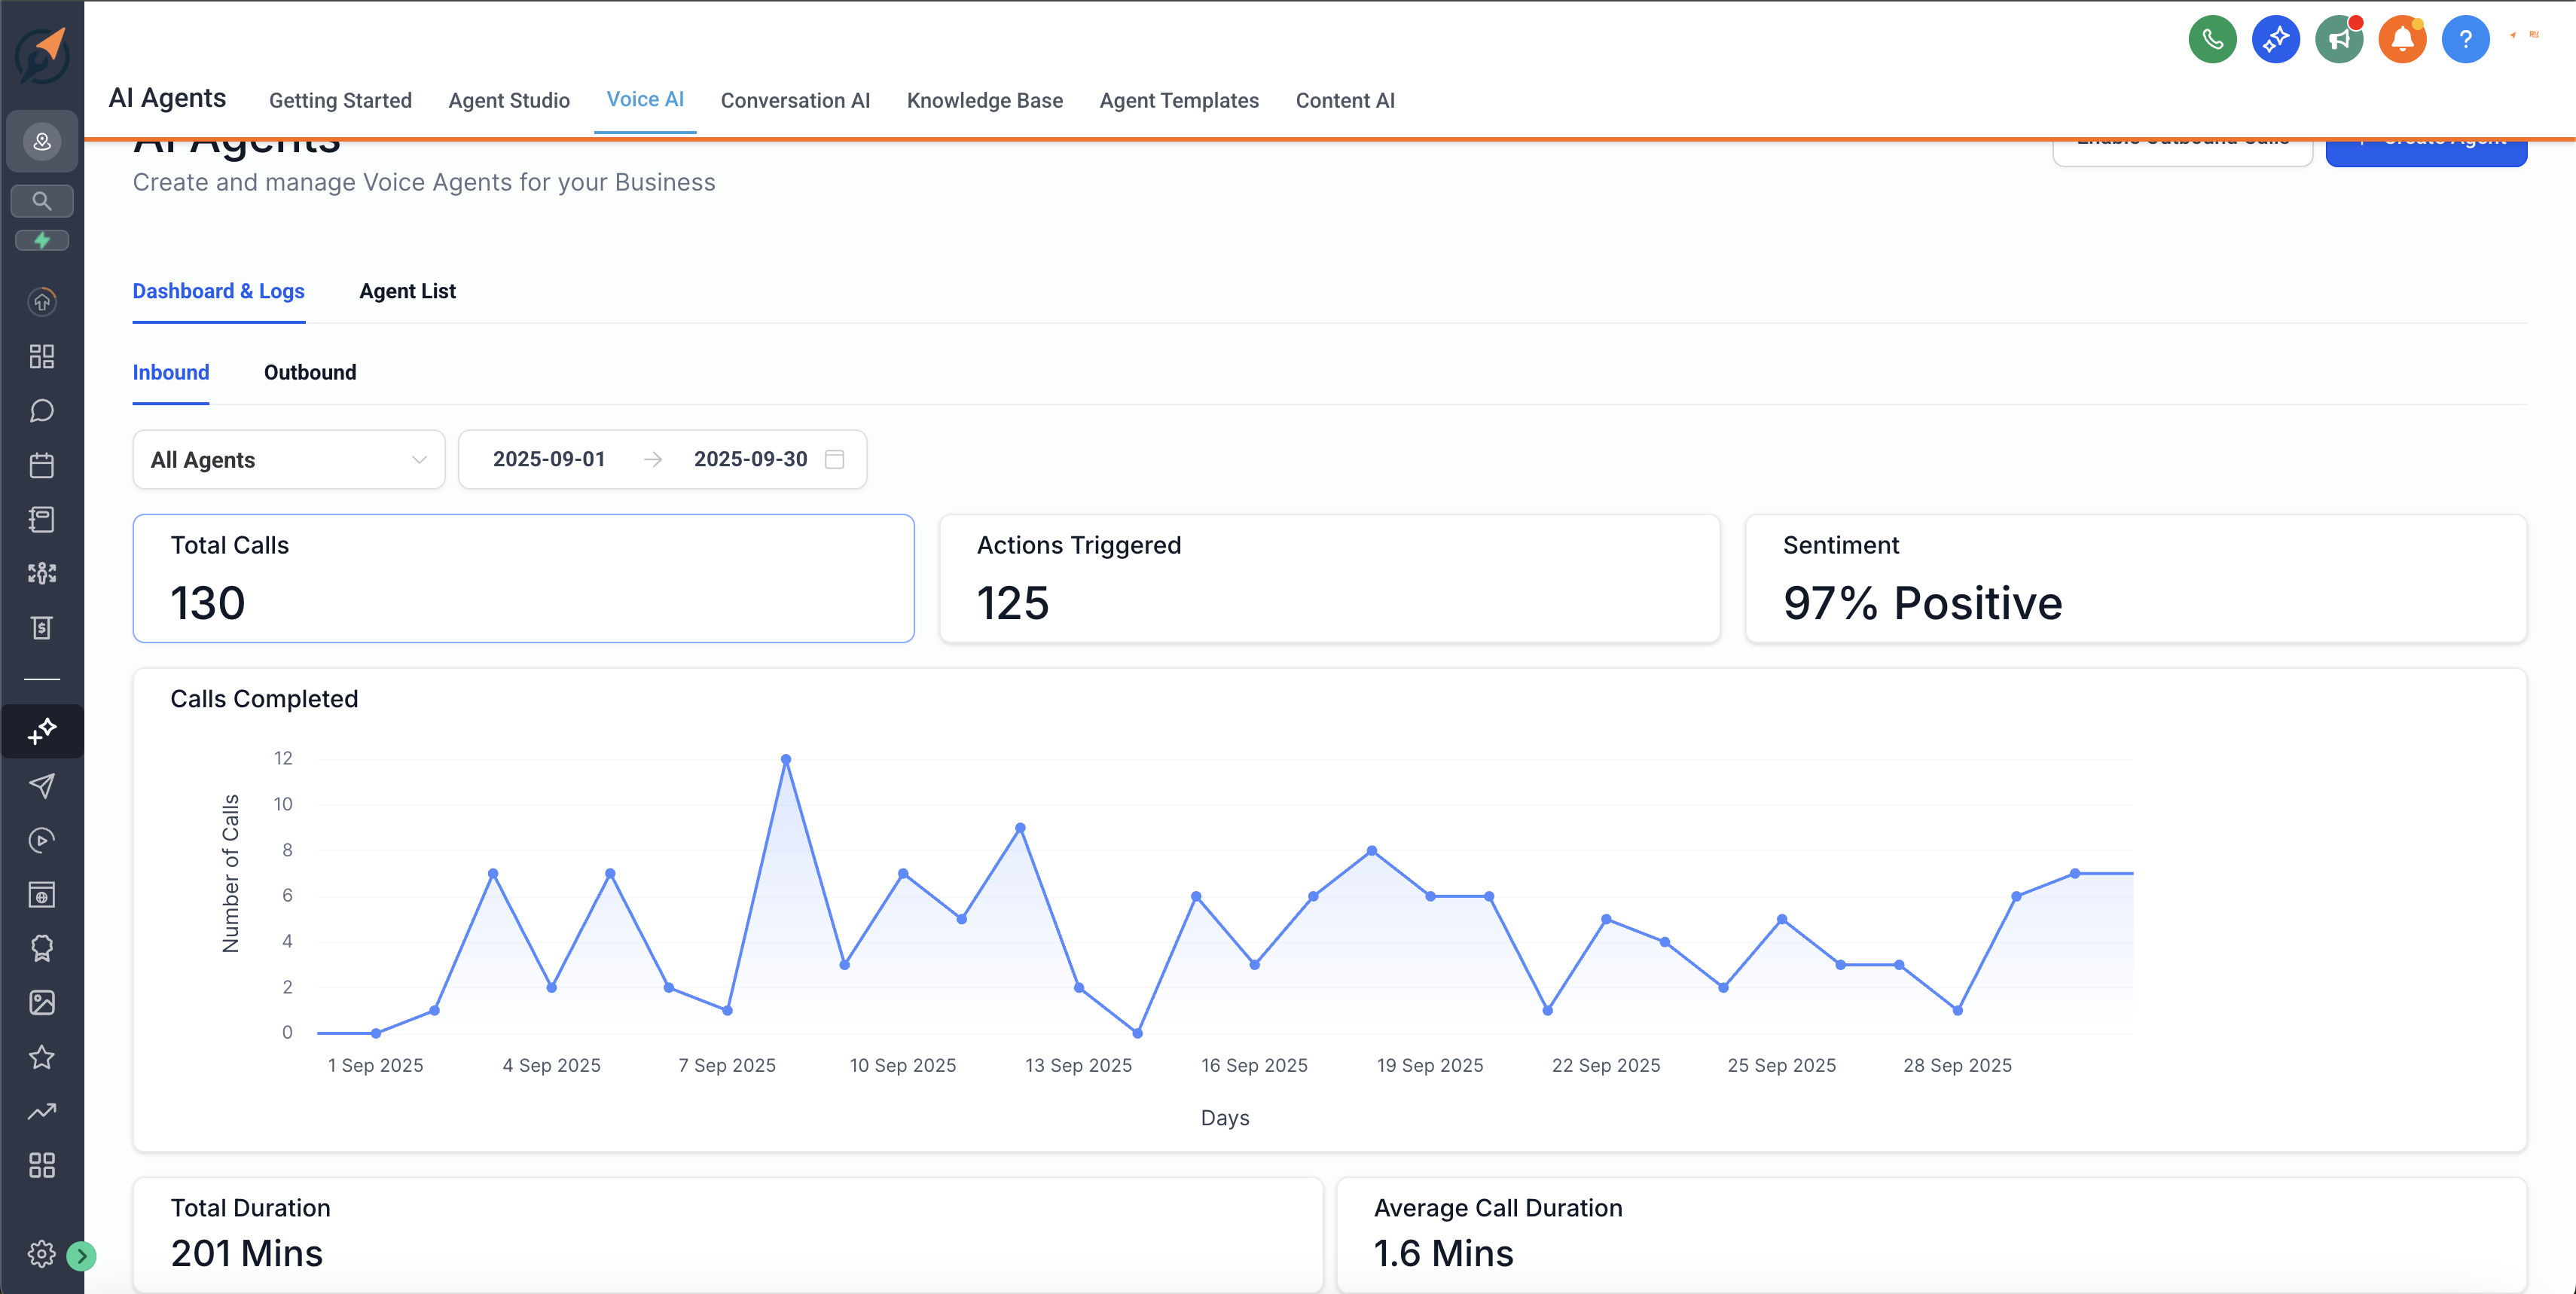Image resolution: width=2576 pixels, height=1294 pixels.
Task: Navigate to Conversation AI
Action: [795, 100]
